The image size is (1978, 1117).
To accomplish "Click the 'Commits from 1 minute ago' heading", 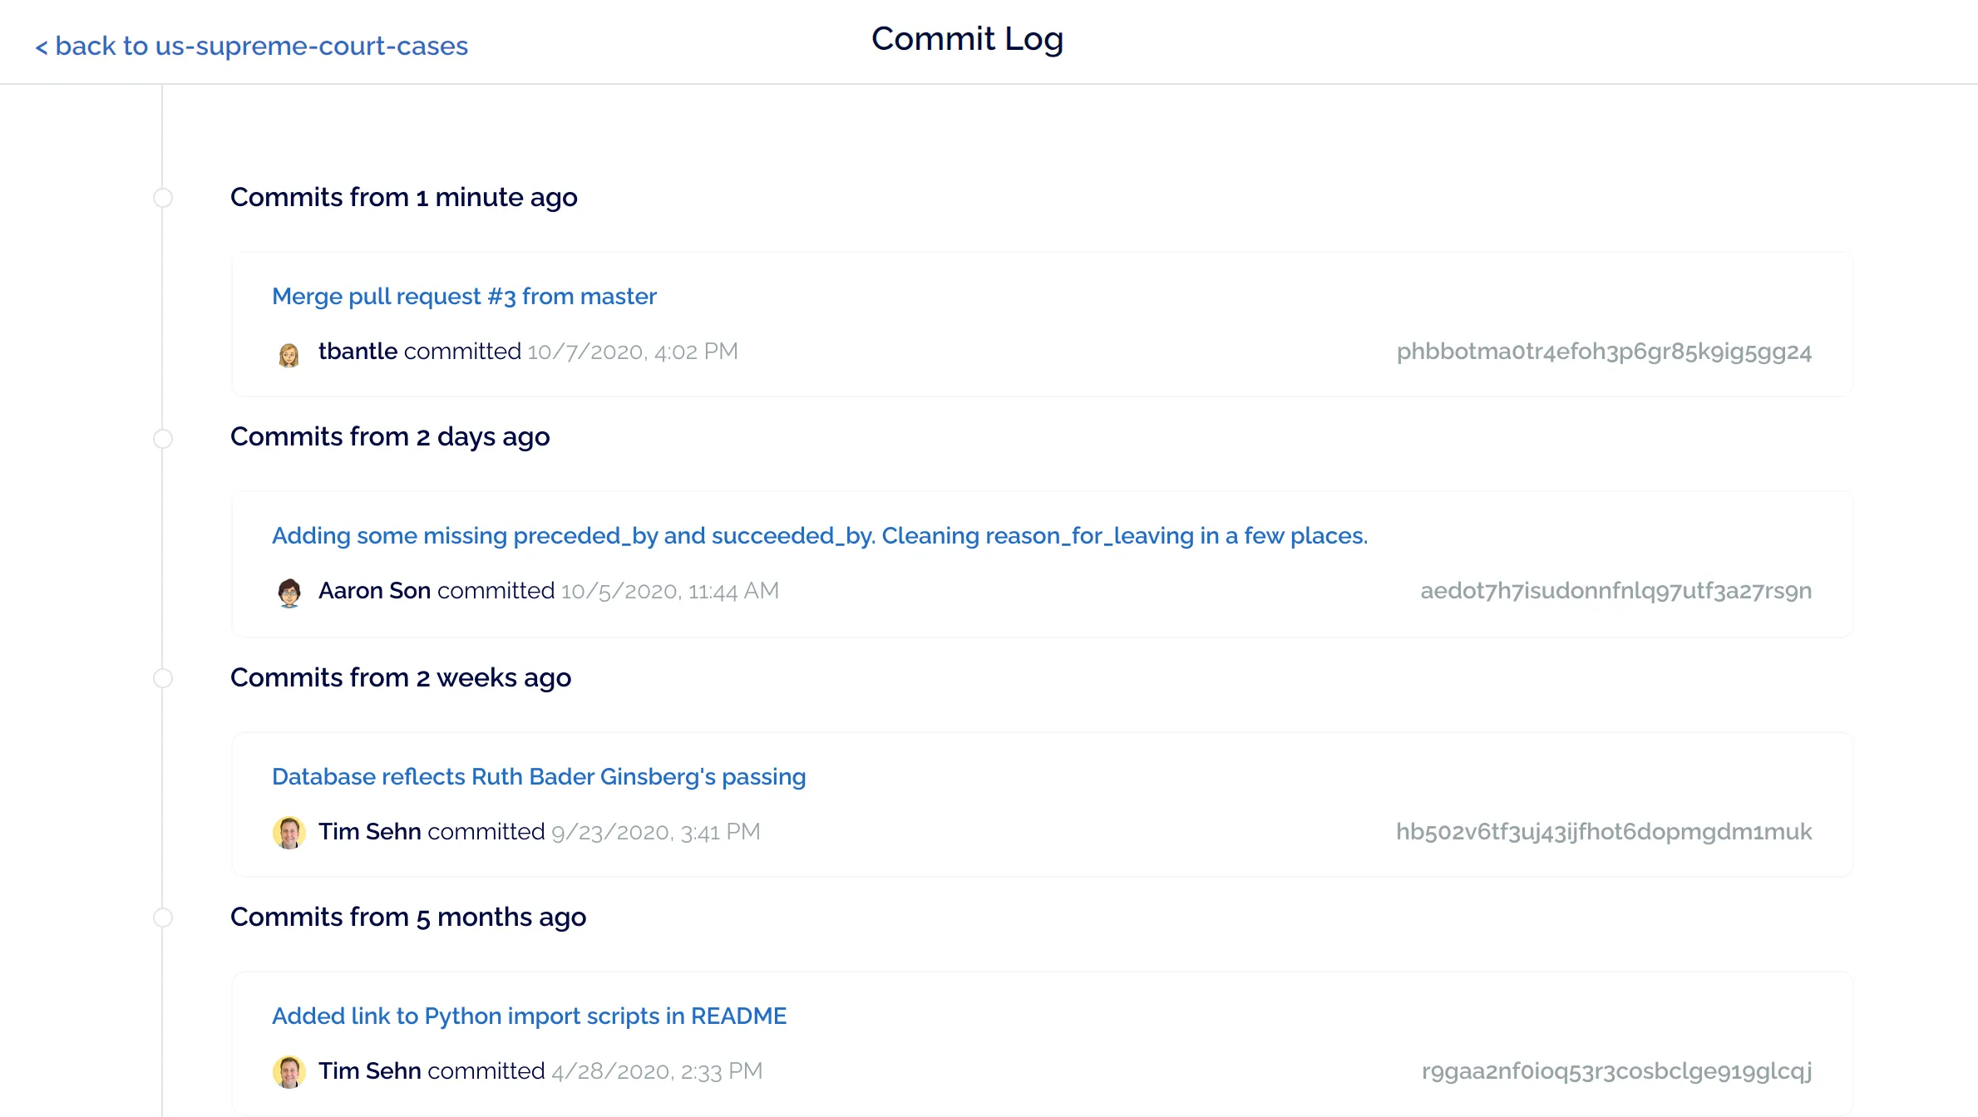I will (405, 198).
